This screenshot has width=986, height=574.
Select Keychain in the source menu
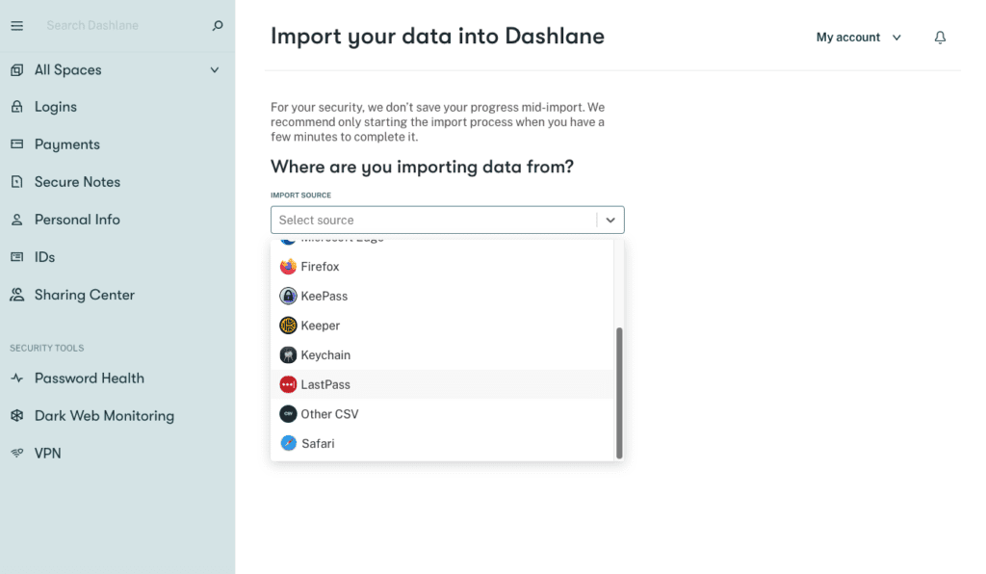327,354
